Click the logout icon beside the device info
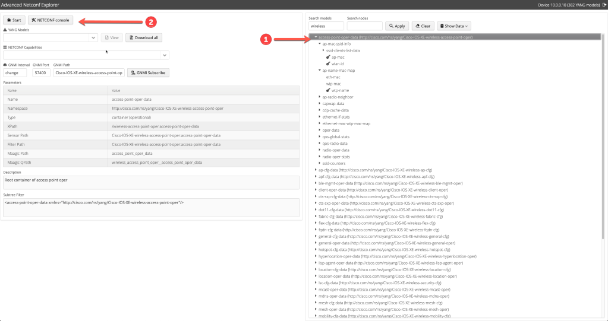 tap(604, 4)
